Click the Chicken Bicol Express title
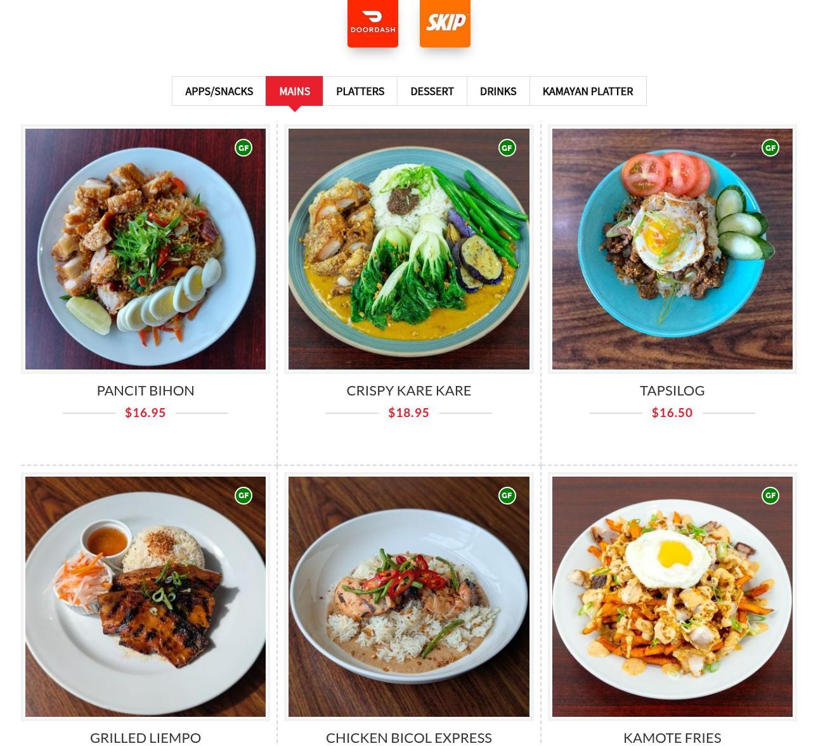The image size is (818, 746). [409, 738]
